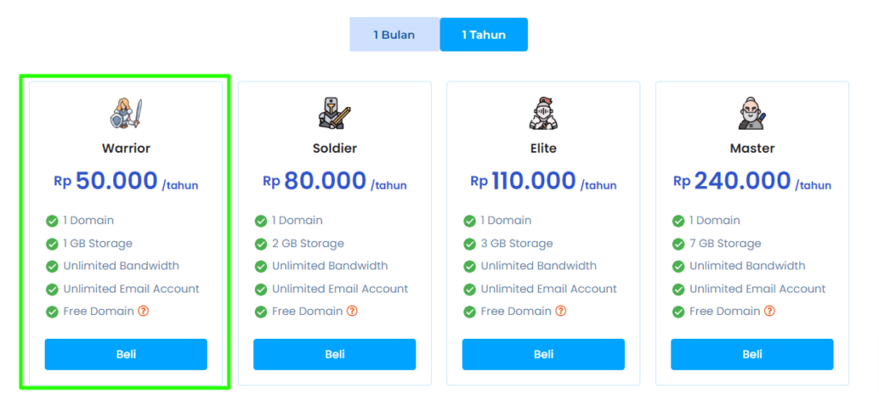This screenshot has width=879, height=411.
Task: Switch to the 1 Bulan billing tab
Action: [x=394, y=35]
